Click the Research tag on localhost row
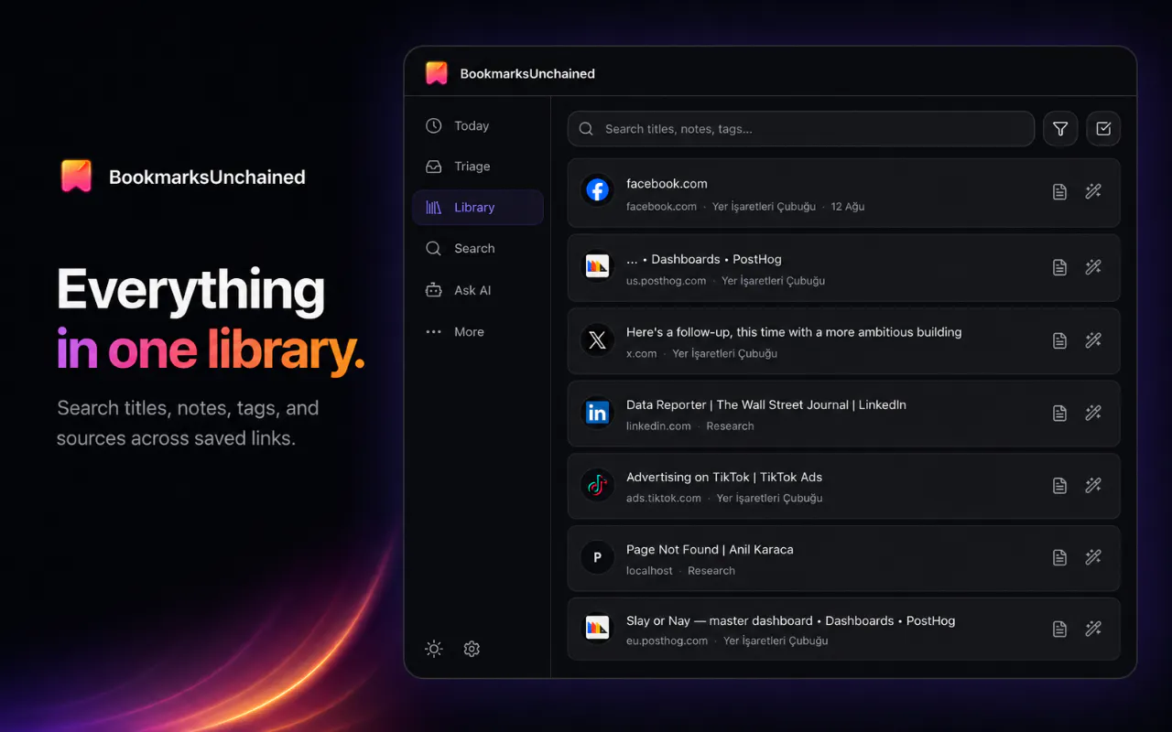The height and width of the screenshot is (732, 1172). 711,571
